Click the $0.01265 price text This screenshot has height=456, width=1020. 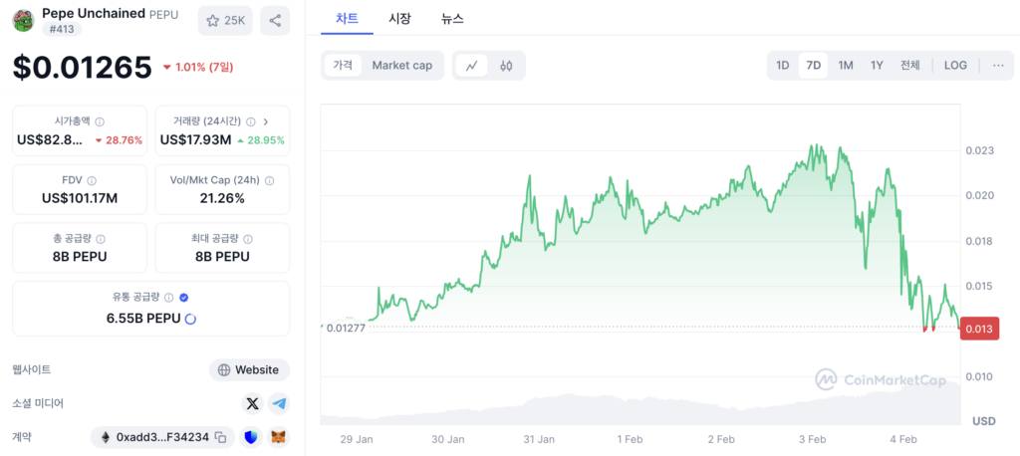pyautogui.click(x=83, y=68)
